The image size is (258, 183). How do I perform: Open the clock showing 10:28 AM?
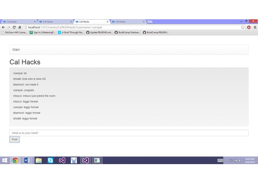pos(249,160)
